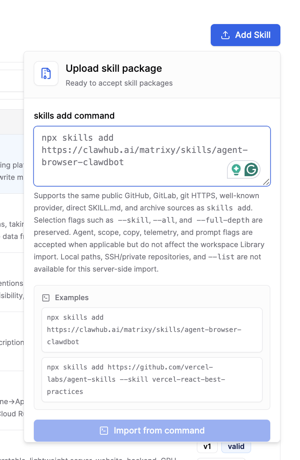This screenshot has height=460, width=300.
Task: Select the vercel-react-best-practices example command
Action: click(152, 380)
